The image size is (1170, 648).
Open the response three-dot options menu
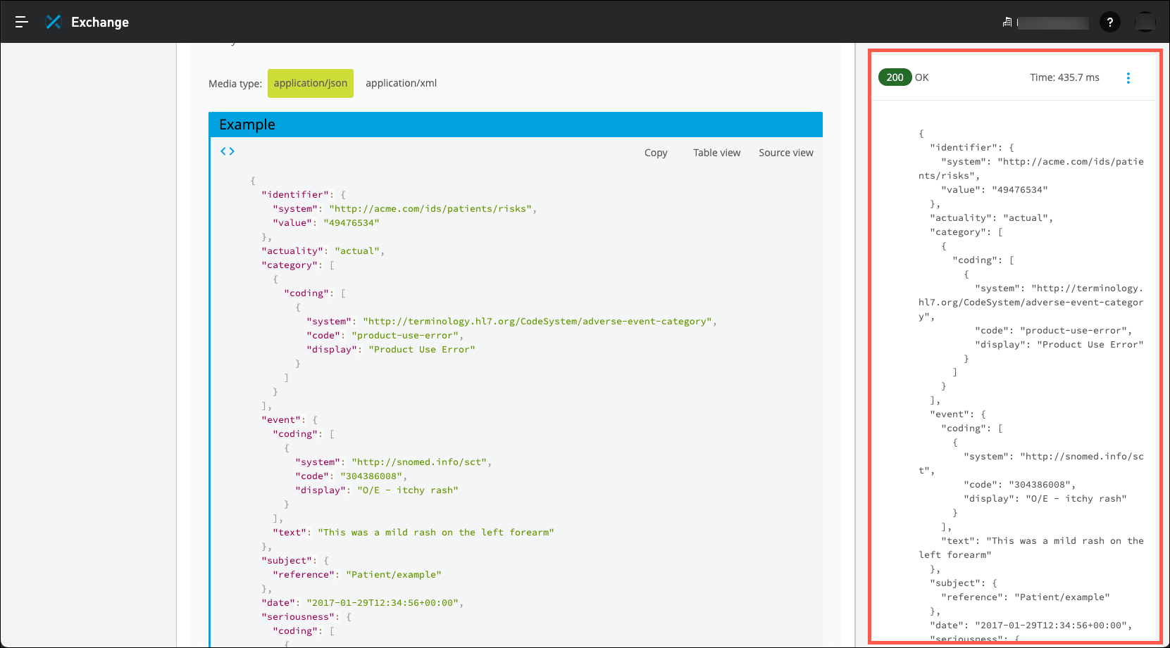pos(1128,78)
